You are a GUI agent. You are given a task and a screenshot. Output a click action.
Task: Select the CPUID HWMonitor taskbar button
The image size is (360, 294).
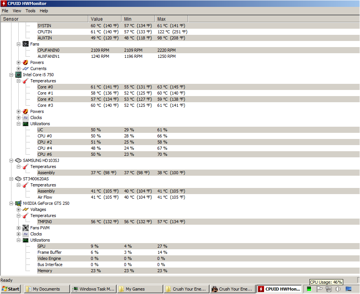click(279, 289)
